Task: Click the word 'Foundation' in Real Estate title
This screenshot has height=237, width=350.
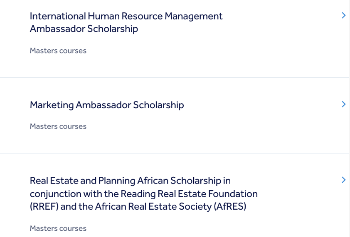Action: point(233,194)
